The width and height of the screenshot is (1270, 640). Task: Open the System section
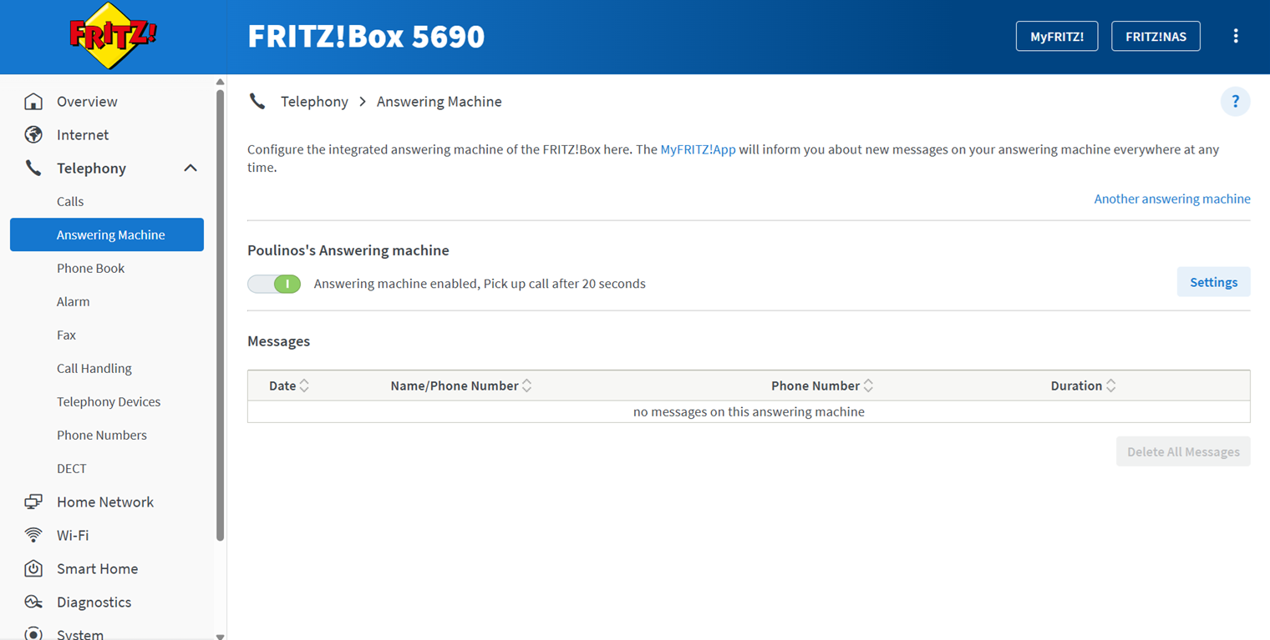pyautogui.click(x=80, y=634)
